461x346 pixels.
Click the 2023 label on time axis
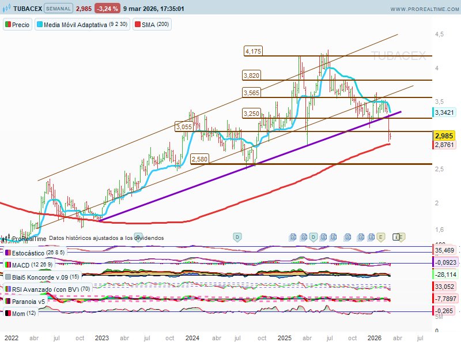102,338
